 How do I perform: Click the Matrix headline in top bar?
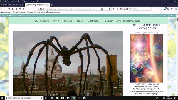pos(19,16)
